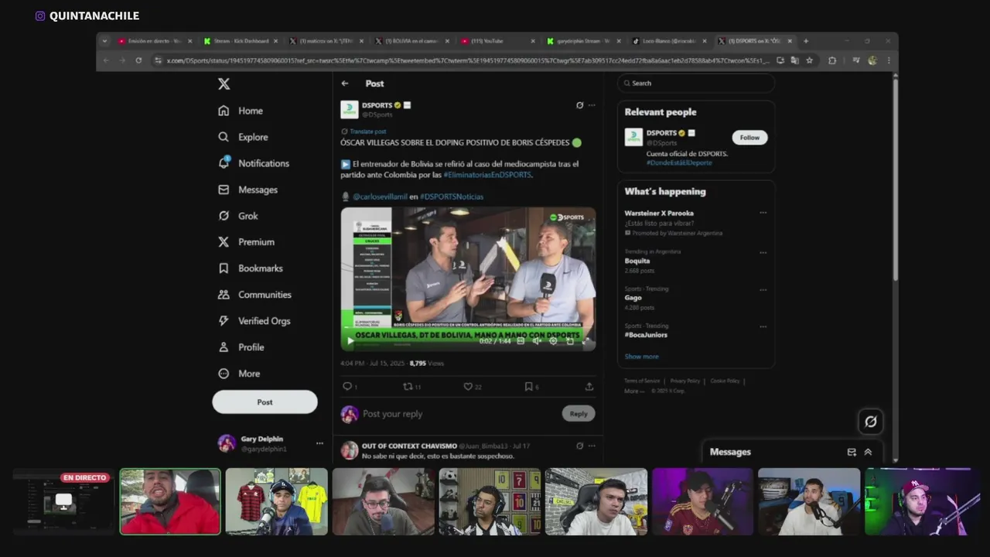Reload the browser page

[x=138, y=60]
